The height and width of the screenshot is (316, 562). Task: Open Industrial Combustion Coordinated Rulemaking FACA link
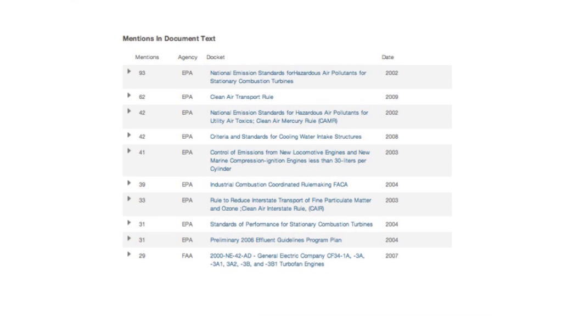[x=279, y=185]
